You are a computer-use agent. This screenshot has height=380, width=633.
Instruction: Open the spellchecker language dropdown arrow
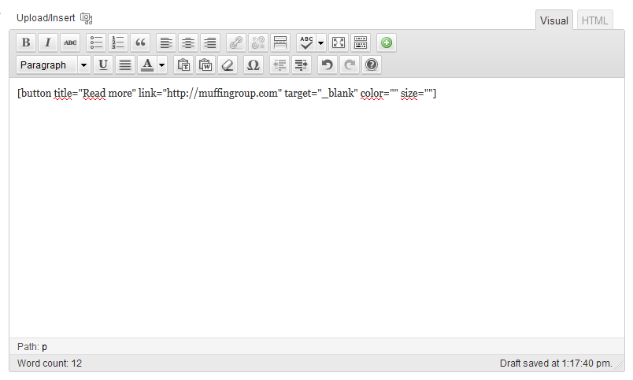point(321,42)
